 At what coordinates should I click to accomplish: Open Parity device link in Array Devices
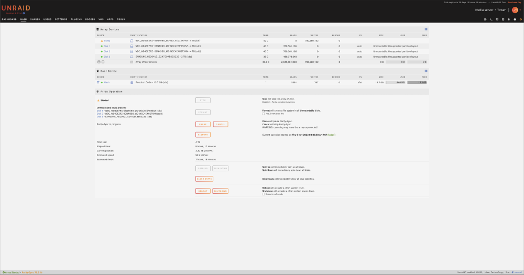[x=107, y=41]
